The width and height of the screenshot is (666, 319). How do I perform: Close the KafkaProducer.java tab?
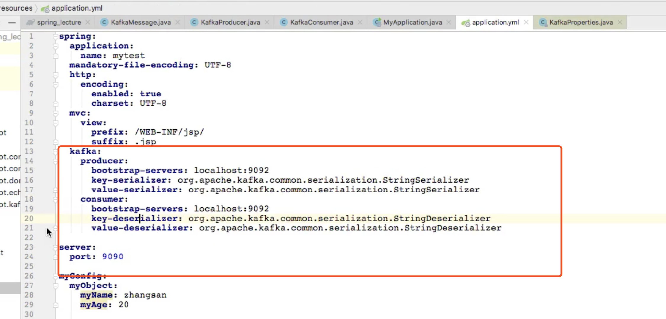coord(267,22)
